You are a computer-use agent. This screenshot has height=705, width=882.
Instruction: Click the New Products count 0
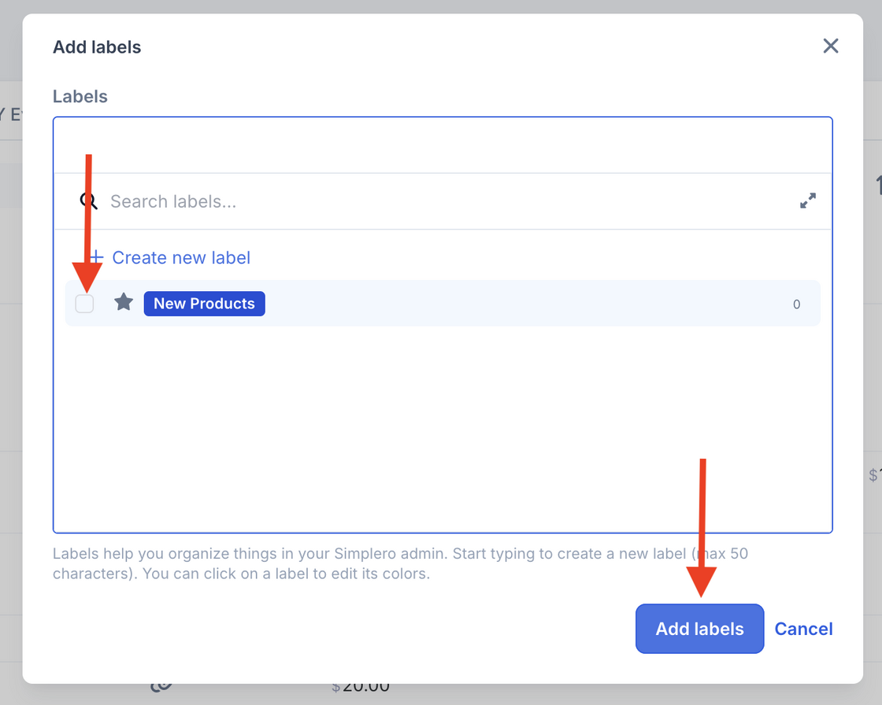tap(796, 305)
